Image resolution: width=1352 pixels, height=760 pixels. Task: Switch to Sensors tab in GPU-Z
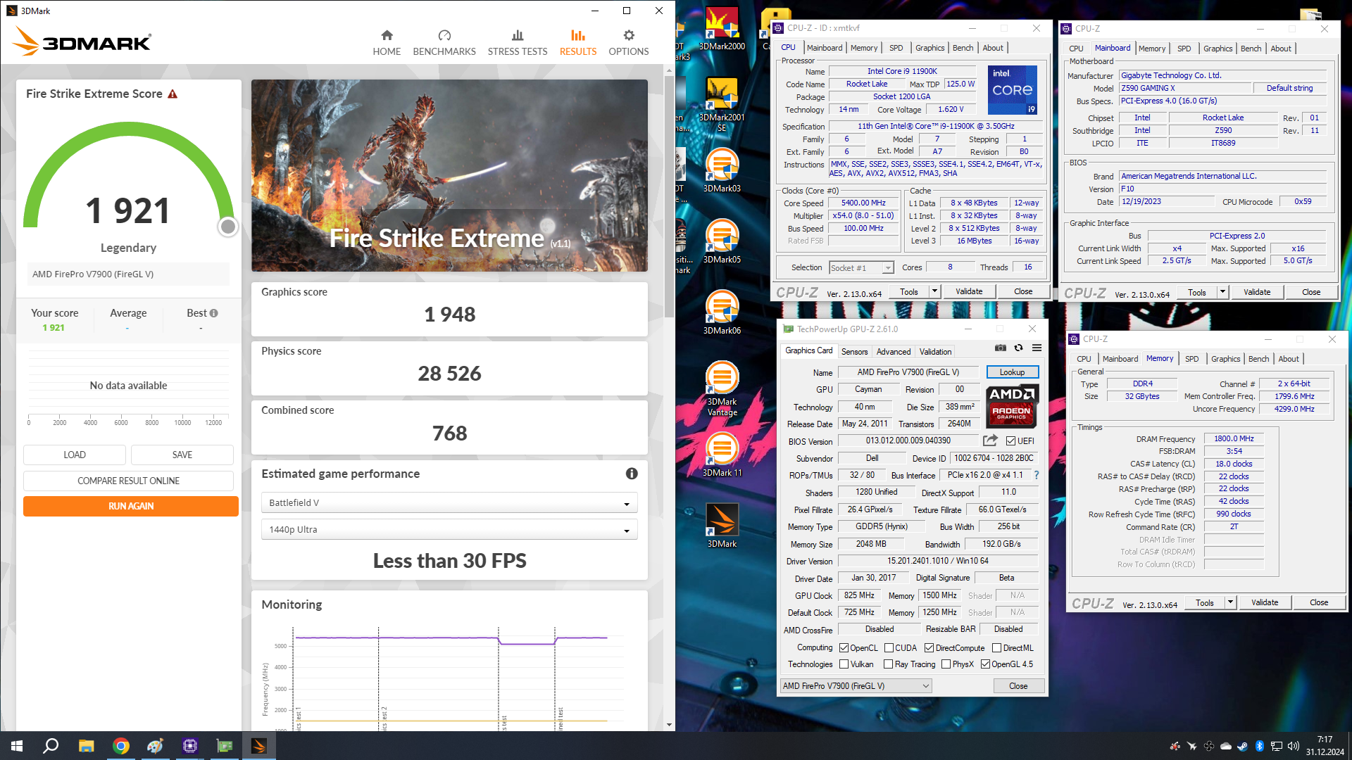pyautogui.click(x=854, y=352)
